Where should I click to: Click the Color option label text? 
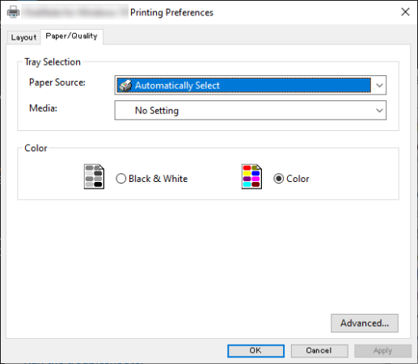[298, 179]
